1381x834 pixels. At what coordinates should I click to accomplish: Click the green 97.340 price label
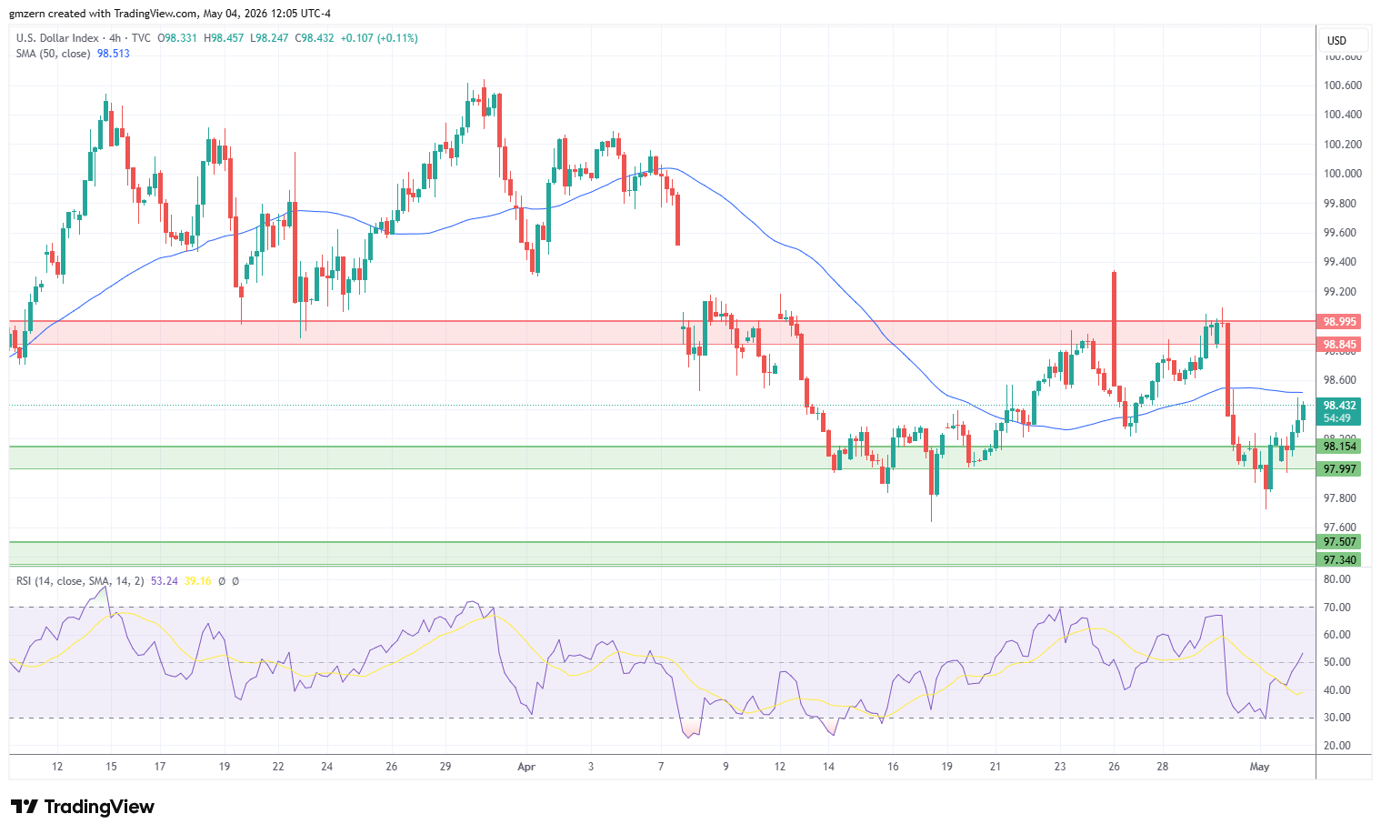[1339, 560]
